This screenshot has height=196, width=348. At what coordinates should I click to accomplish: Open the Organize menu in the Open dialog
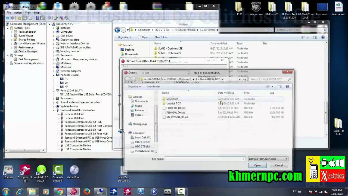(x=134, y=87)
